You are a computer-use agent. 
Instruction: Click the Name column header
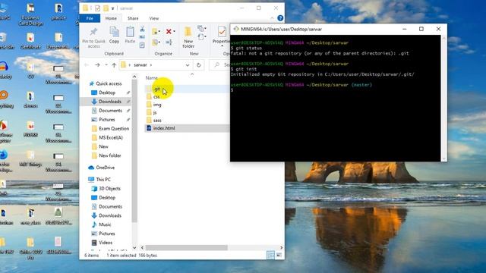pos(152,78)
